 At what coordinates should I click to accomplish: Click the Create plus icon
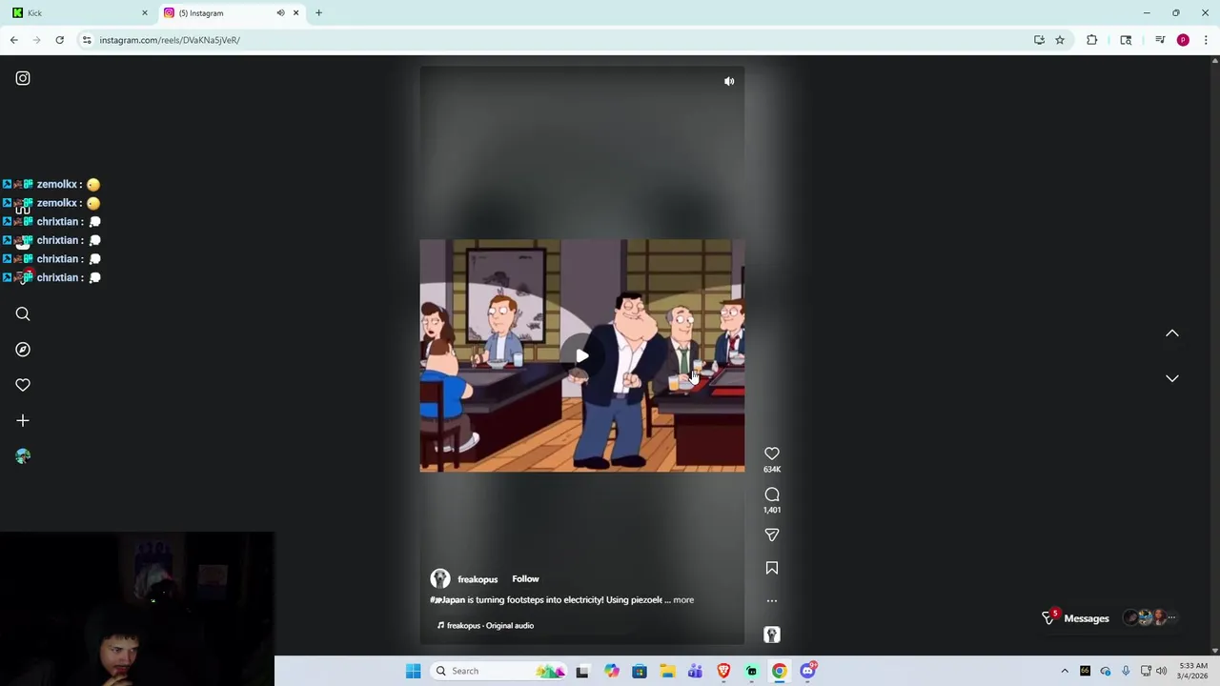pos(23,420)
